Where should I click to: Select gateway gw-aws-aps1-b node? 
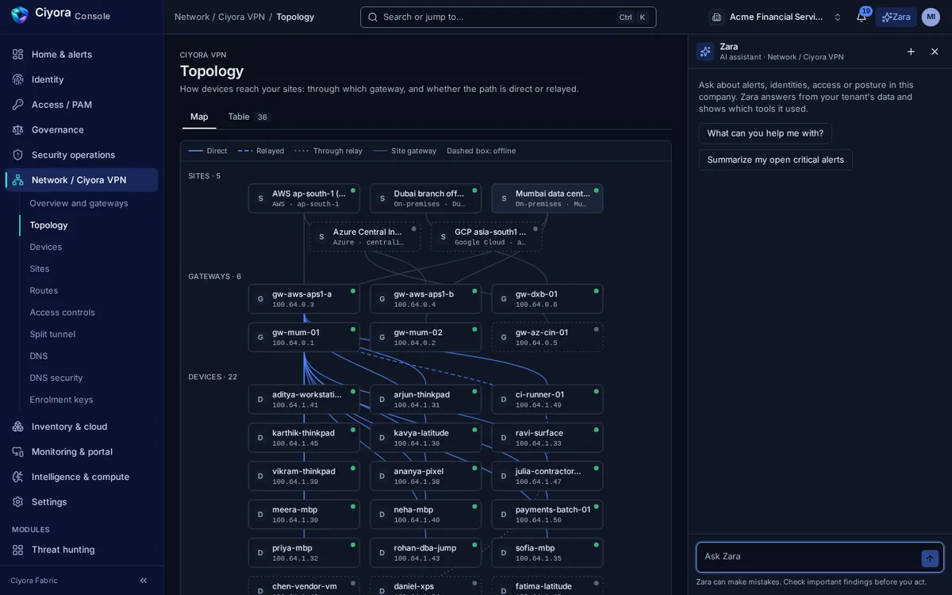click(x=425, y=299)
